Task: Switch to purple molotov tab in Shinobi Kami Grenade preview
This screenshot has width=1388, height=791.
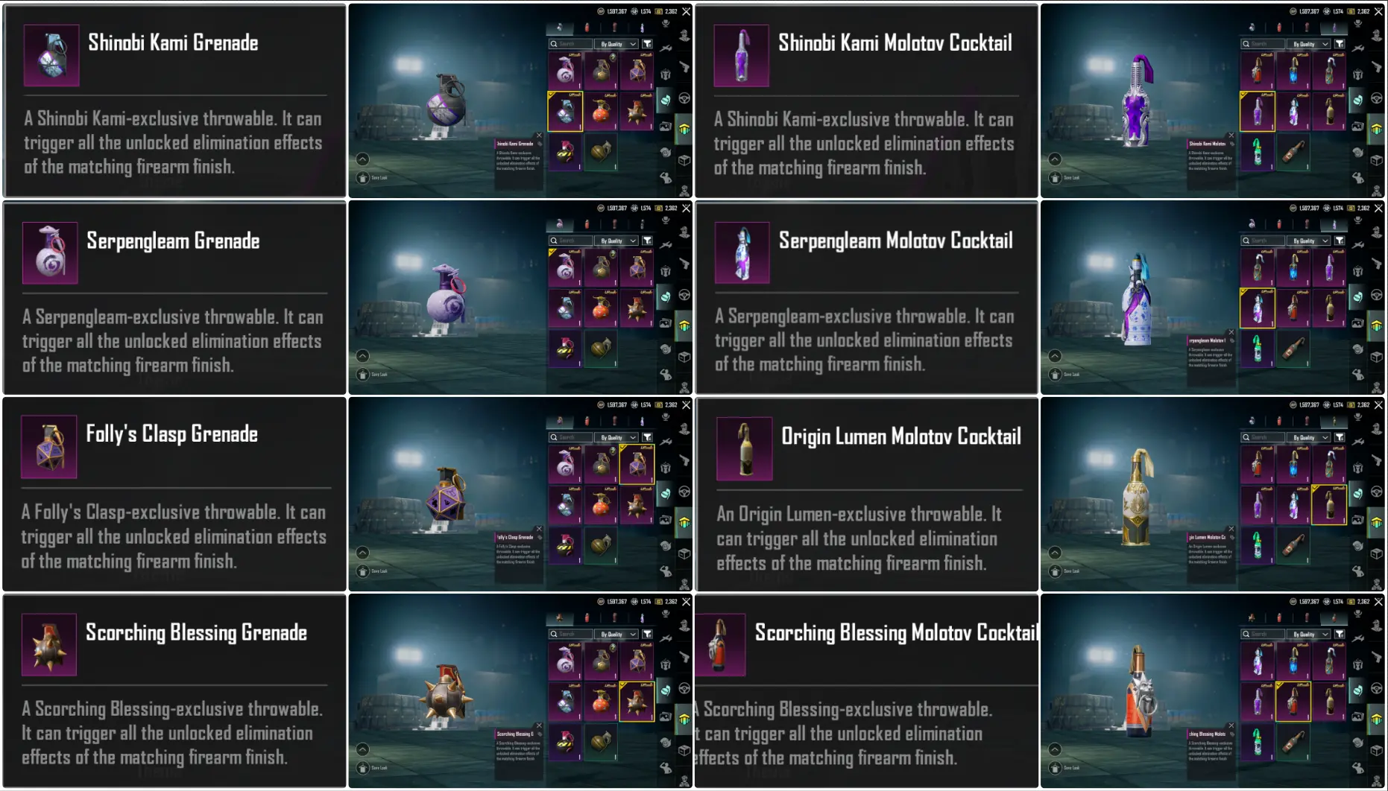Action: click(x=642, y=28)
